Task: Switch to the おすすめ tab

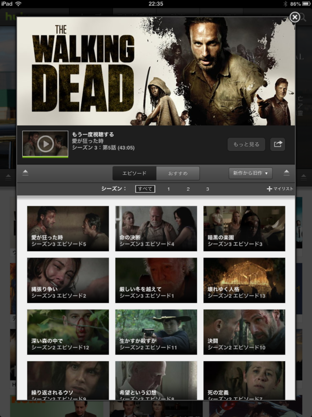Action: tap(178, 173)
